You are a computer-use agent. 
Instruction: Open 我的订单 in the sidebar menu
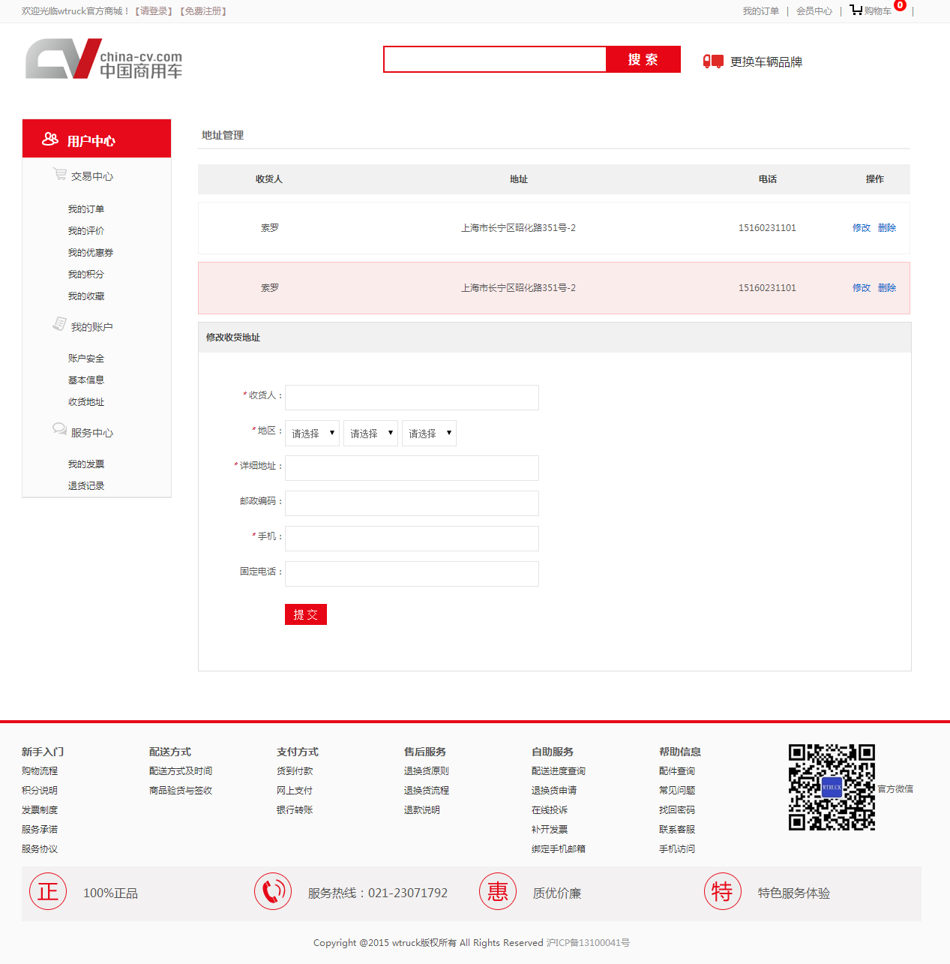tap(86, 209)
